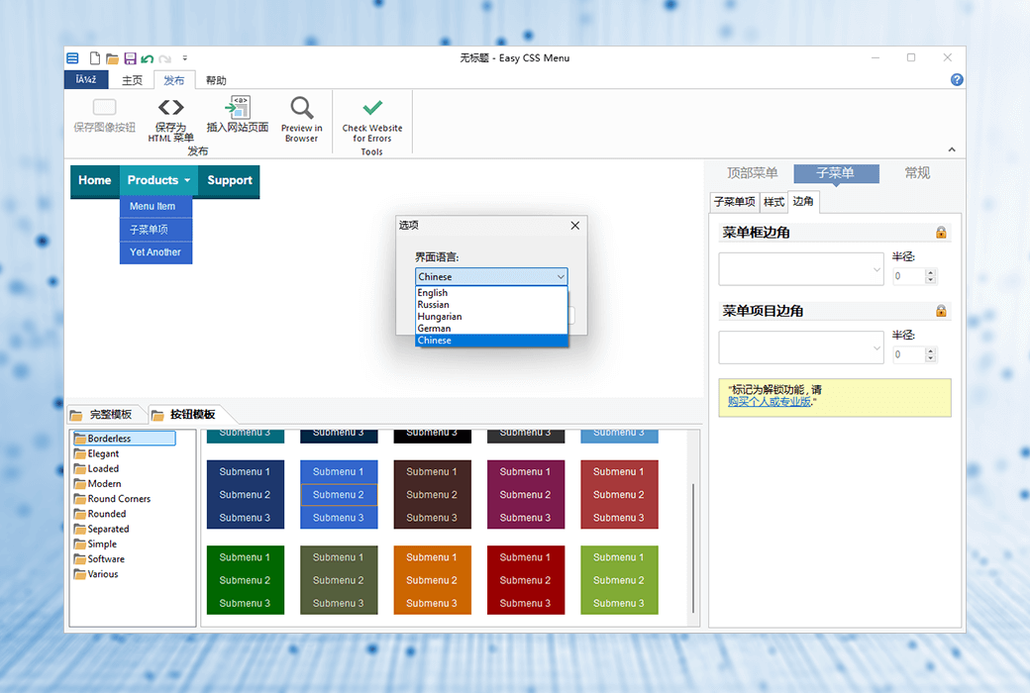Select the Rounded template folder

[100, 515]
